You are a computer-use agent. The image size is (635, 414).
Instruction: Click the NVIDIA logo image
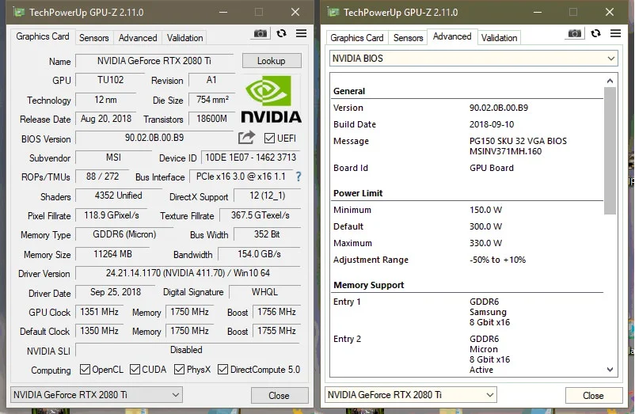point(271,99)
